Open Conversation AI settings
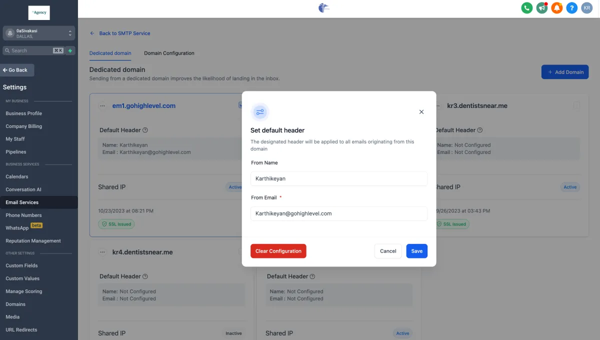Image resolution: width=600 pixels, height=340 pixels. (23, 189)
